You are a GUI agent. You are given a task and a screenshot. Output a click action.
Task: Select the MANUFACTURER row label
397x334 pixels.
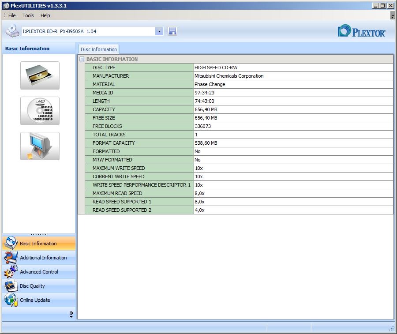(x=111, y=76)
